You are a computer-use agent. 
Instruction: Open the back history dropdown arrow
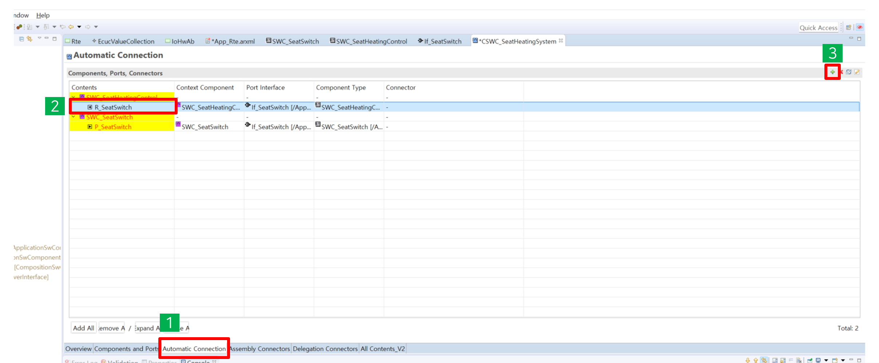(x=79, y=27)
